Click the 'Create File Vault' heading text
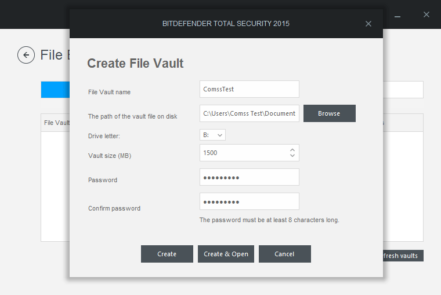This screenshot has width=441, height=295. [x=135, y=64]
